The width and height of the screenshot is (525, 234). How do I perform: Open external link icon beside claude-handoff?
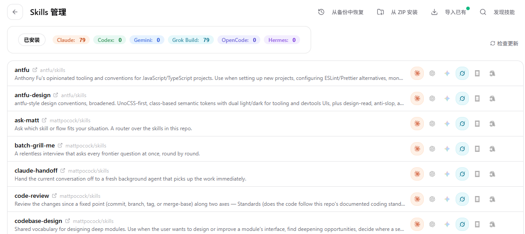pos(63,171)
